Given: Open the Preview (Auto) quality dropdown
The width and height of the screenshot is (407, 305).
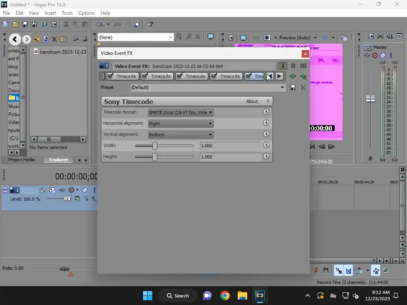Looking at the screenshot, I should pos(298,38).
